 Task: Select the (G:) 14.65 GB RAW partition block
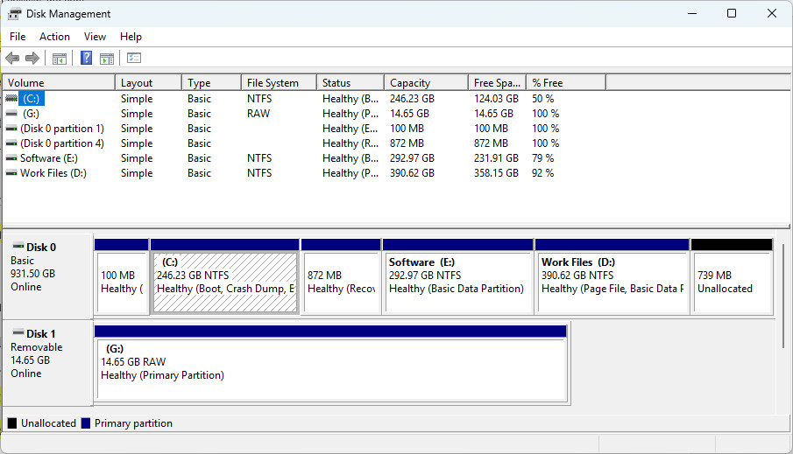tap(332, 364)
